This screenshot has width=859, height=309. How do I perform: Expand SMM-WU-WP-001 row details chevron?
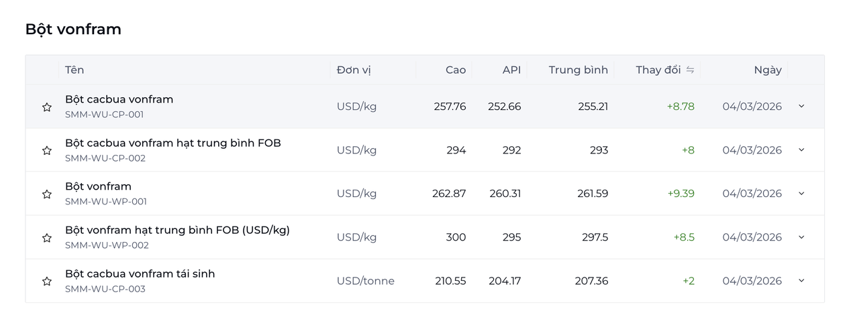pos(801,193)
